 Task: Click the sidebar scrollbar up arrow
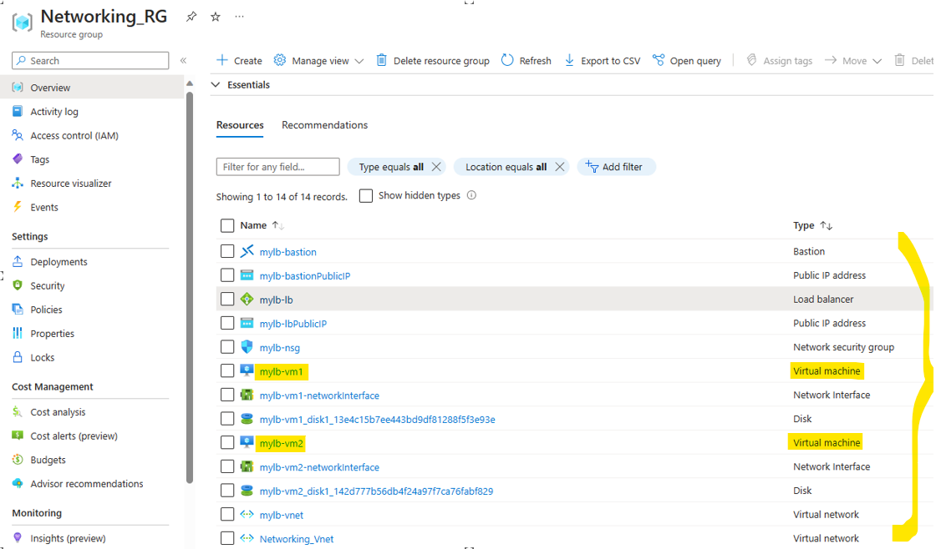pyautogui.click(x=190, y=83)
